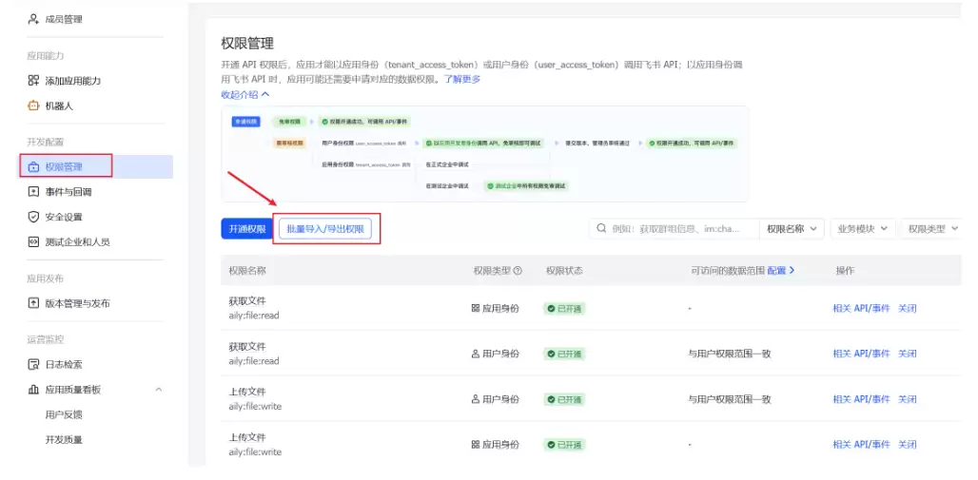Click 用户身份 icon in aily:file:write row
The width and height of the screenshot is (978, 480).
coord(476,399)
